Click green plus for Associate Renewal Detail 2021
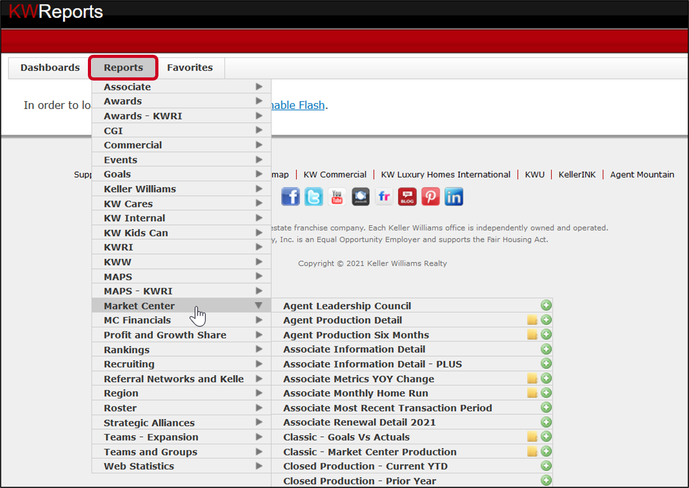This screenshot has width=689, height=488. (x=546, y=422)
